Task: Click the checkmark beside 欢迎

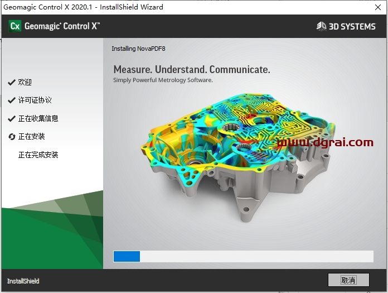Action: [12, 82]
